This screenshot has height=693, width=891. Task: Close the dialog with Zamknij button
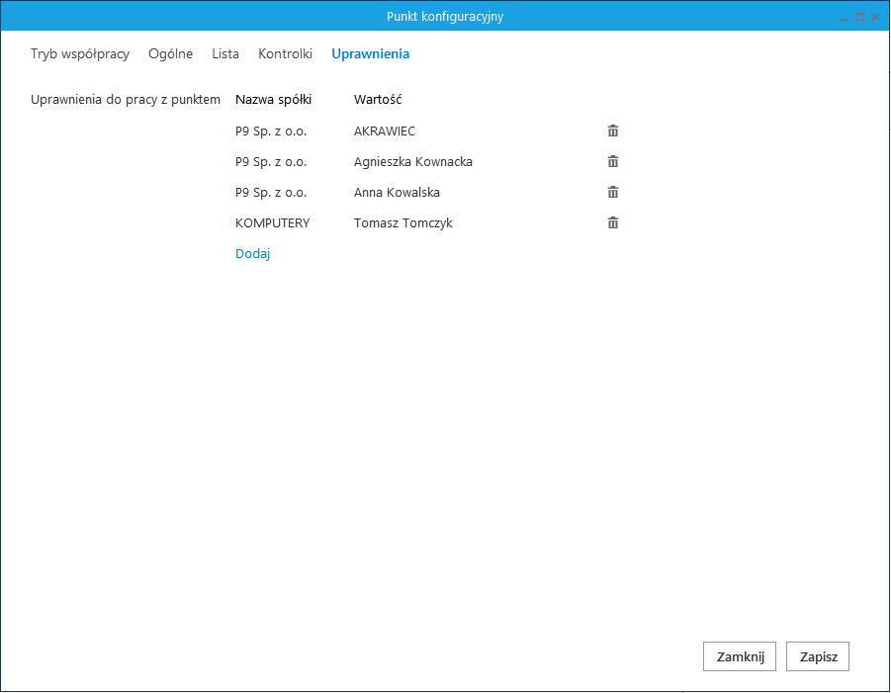[740, 656]
